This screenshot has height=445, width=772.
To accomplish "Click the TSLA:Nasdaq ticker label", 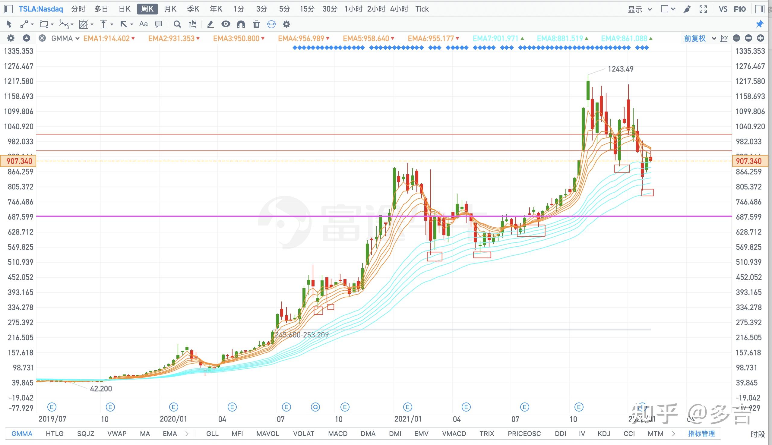I will click(x=41, y=9).
